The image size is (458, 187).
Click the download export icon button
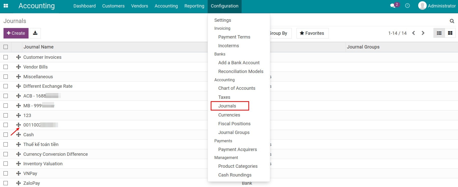tap(35, 33)
